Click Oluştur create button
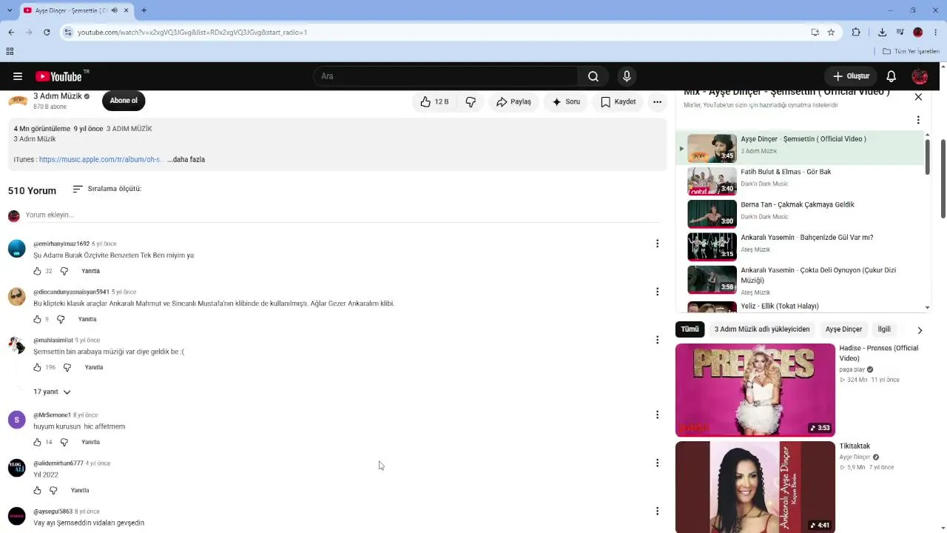Screen dimensions: 947x533 tap(851, 76)
